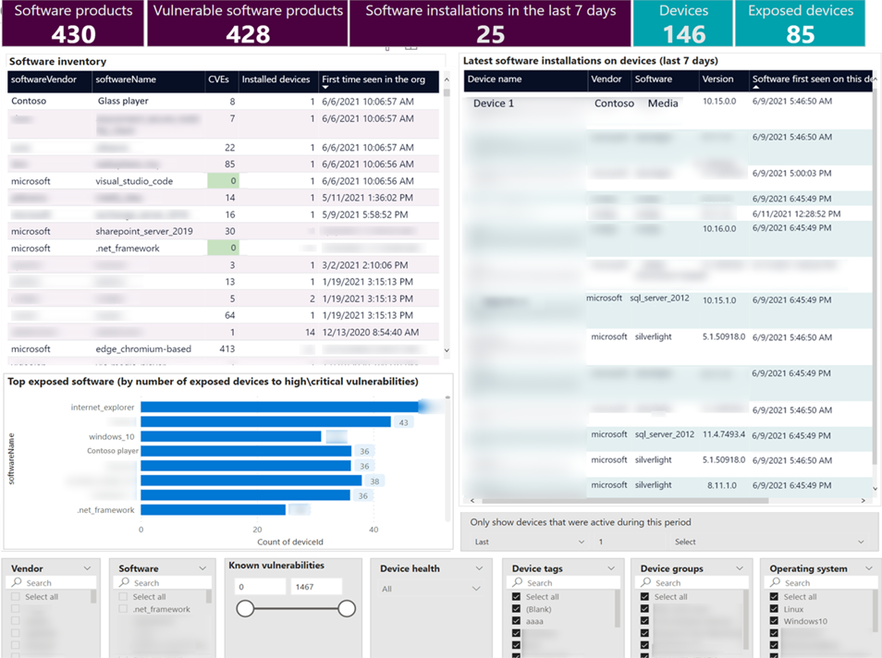Click the Operating system search box
Viewport: 882px width, 658px height.
click(x=821, y=582)
